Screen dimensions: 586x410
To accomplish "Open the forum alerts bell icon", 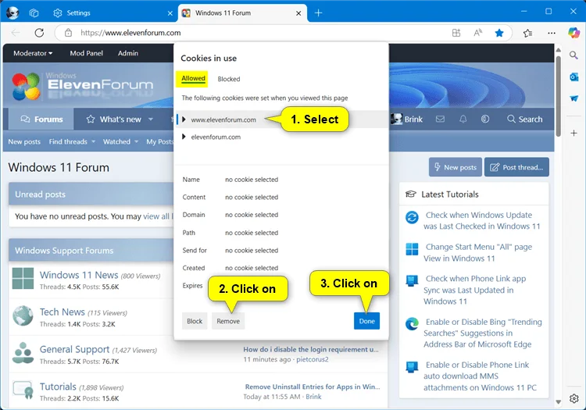I will click(463, 119).
